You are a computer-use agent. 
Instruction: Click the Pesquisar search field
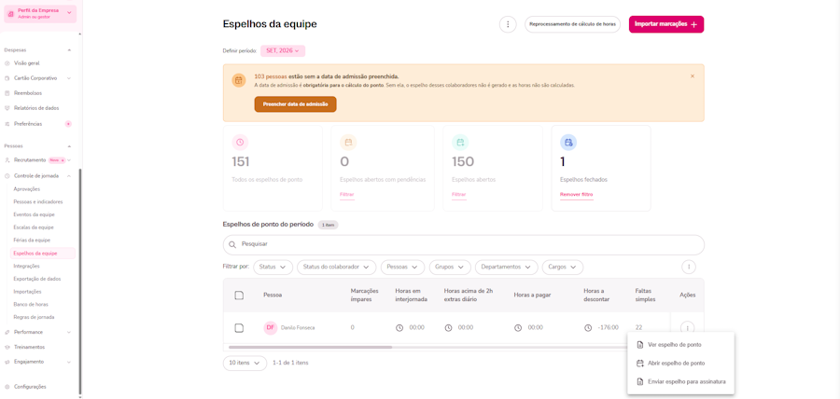pos(463,244)
